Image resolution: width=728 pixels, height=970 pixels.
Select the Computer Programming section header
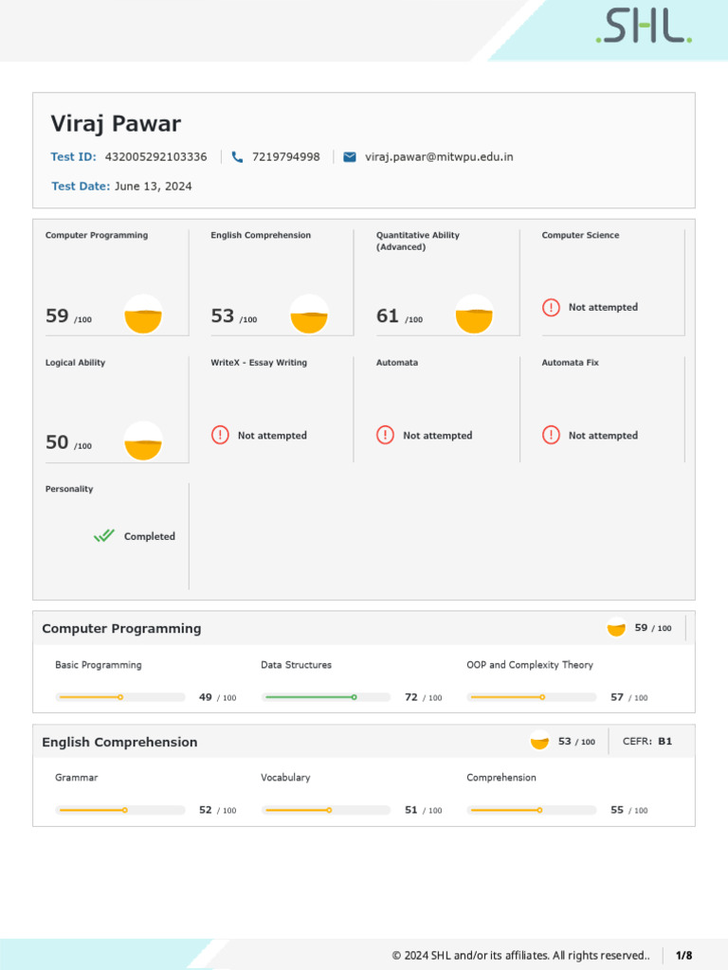121,628
